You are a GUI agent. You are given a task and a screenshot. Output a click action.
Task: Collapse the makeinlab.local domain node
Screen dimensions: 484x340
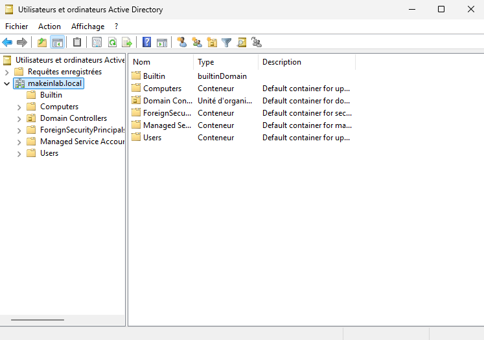[7, 83]
